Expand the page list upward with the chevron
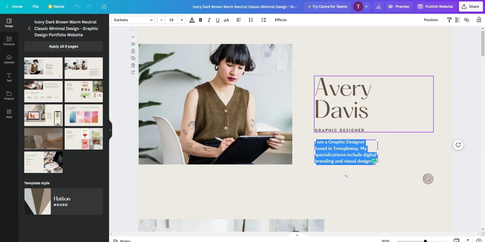Image resolution: width=485 pixels, height=242 pixels. [x=133, y=30]
